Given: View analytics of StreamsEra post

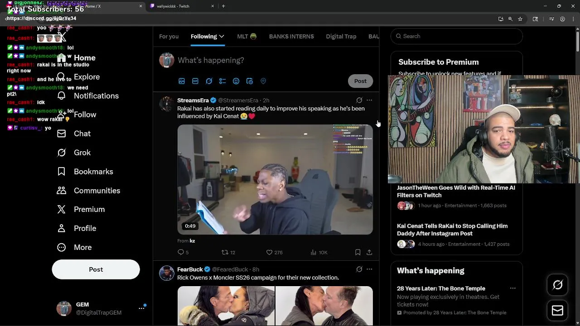Looking at the screenshot, I should coord(319,252).
